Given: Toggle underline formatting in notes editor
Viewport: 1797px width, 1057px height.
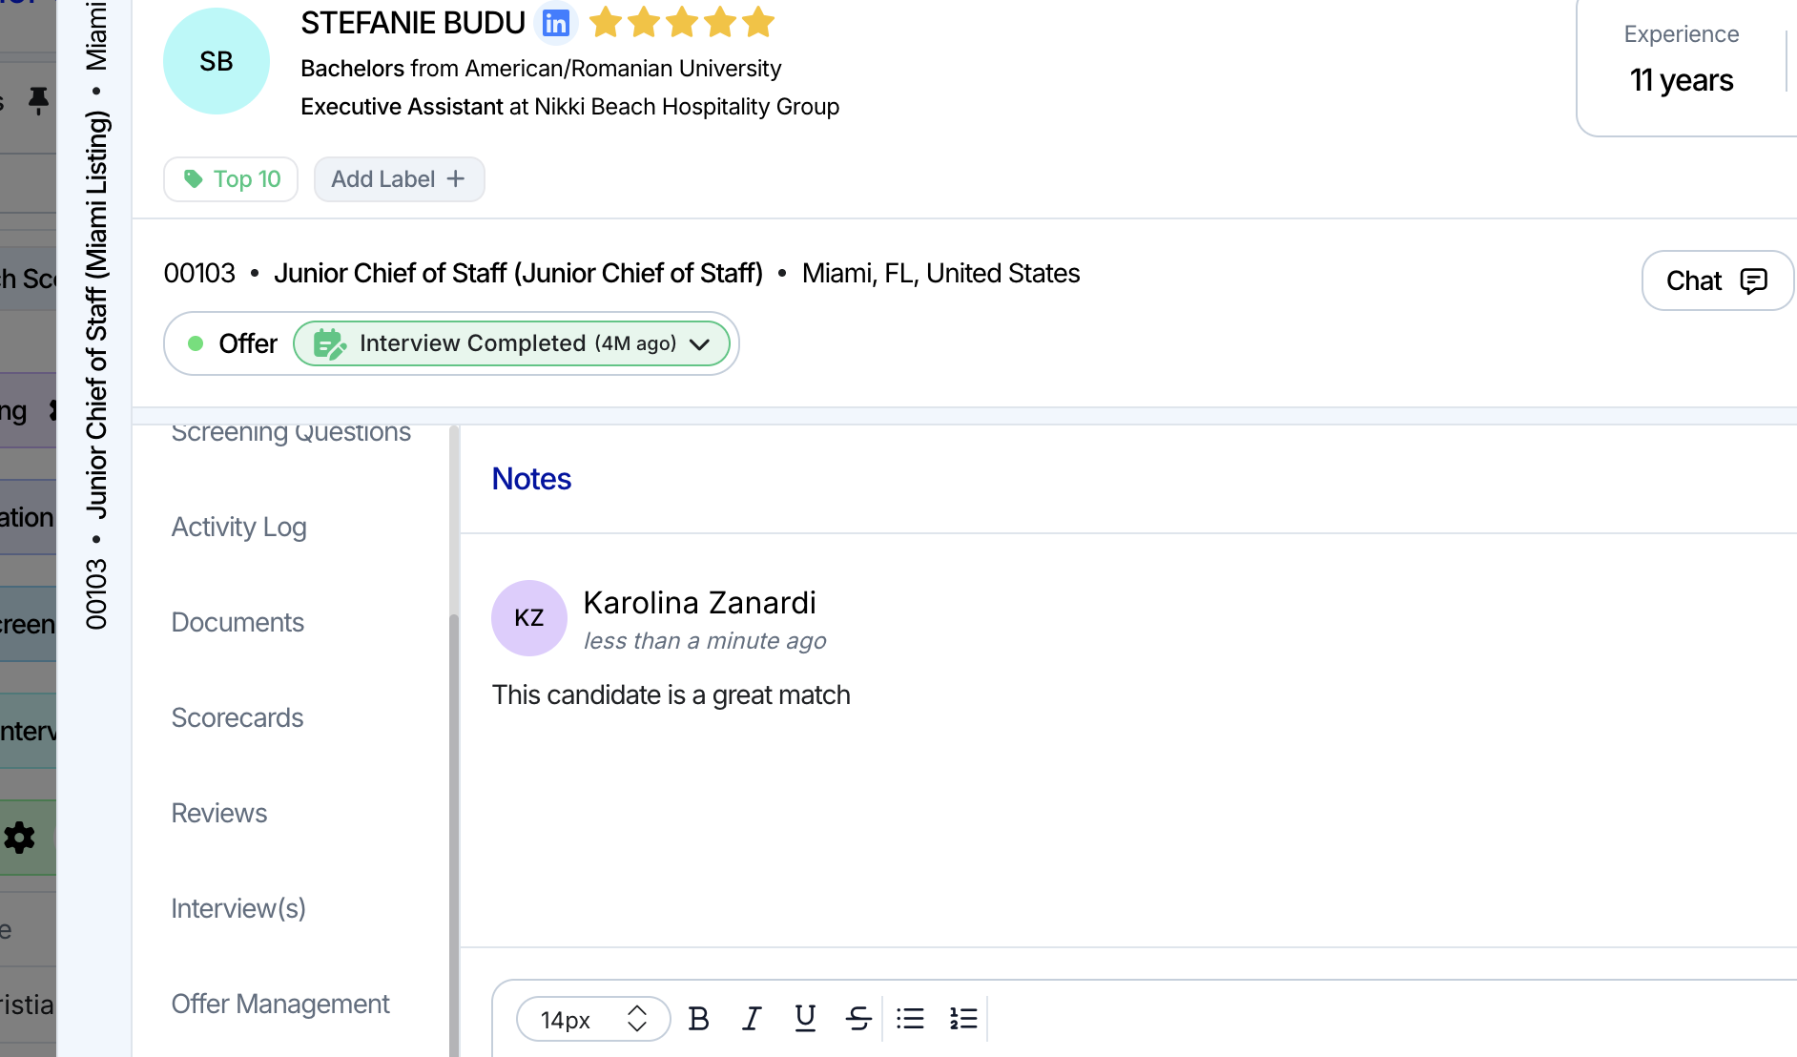Looking at the screenshot, I should click(805, 1019).
